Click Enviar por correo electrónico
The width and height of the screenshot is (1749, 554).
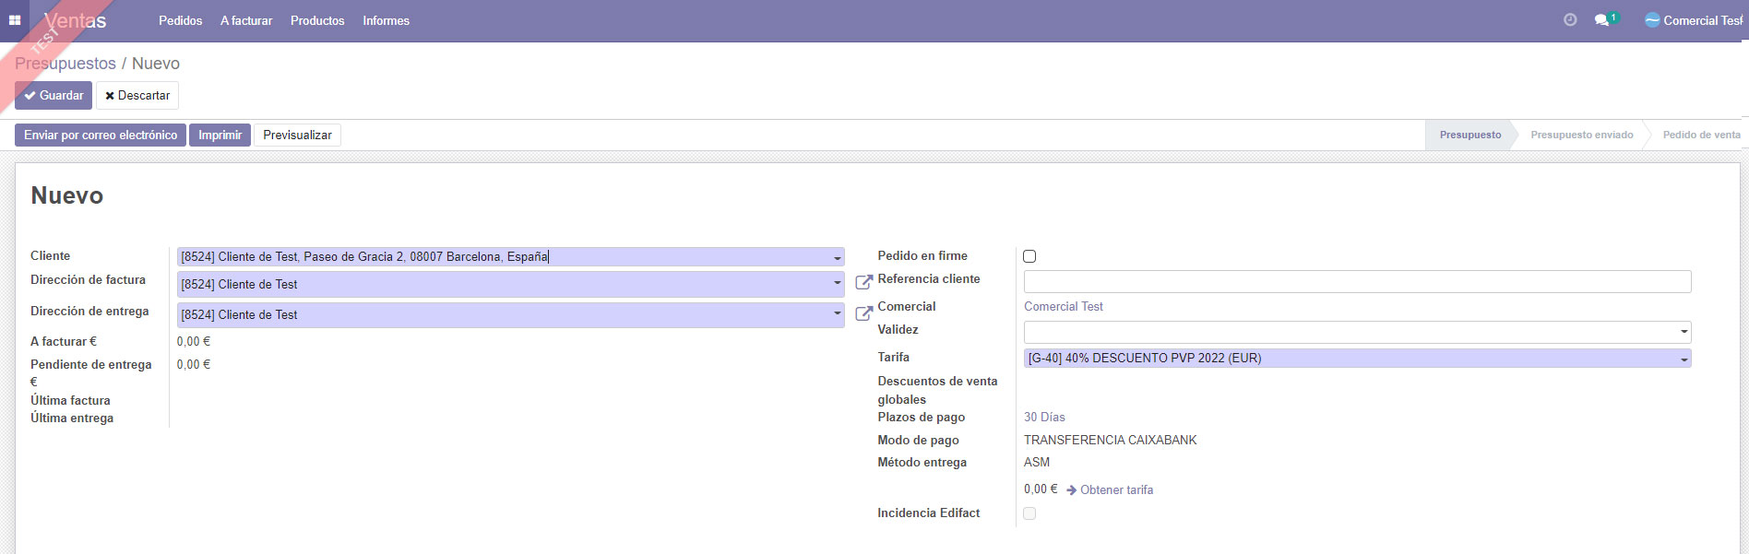pyautogui.click(x=101, y=136)
